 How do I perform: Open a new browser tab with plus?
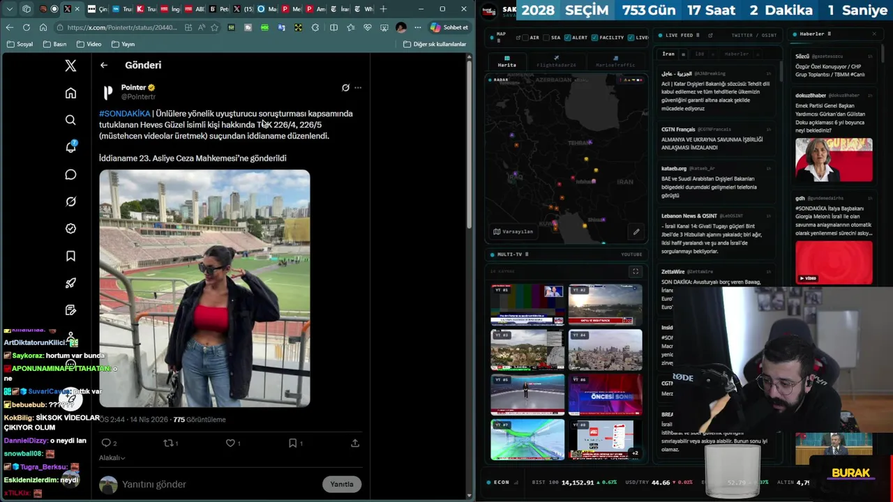coord(384,9)
